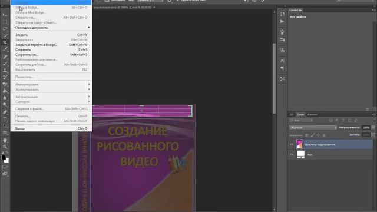Select the Horizontal Type tool
Image resolution: width=377 pixels, height=212 pixels.
tap(5, 119)
